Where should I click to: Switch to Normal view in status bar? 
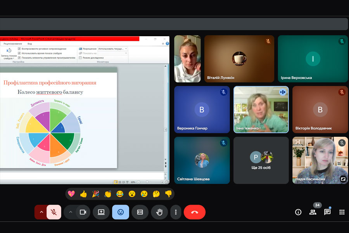pyautogui.click(x=116, y=182)
